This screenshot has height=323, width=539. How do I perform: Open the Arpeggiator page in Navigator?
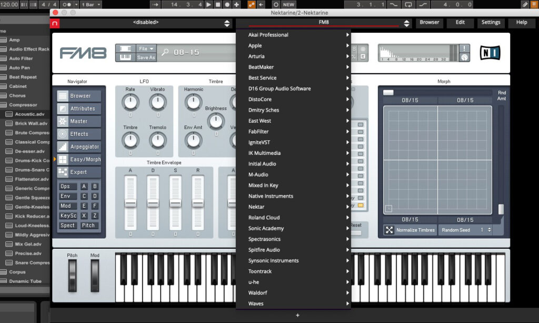(x=79, y=146)
